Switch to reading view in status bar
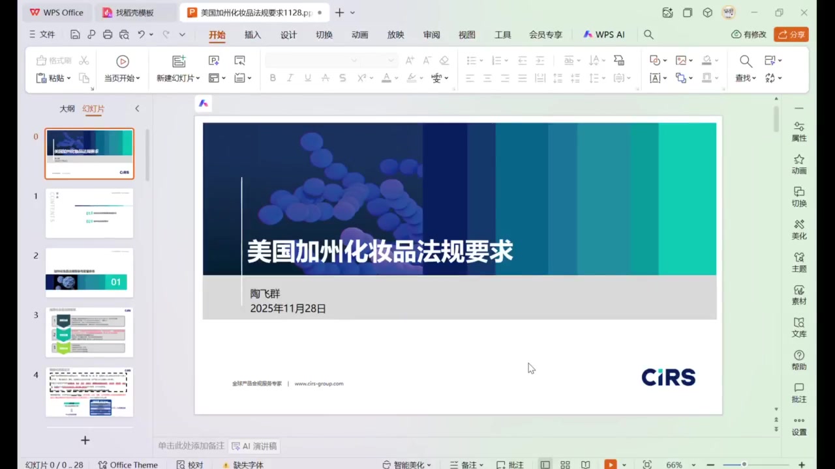 tap(586, 464)
